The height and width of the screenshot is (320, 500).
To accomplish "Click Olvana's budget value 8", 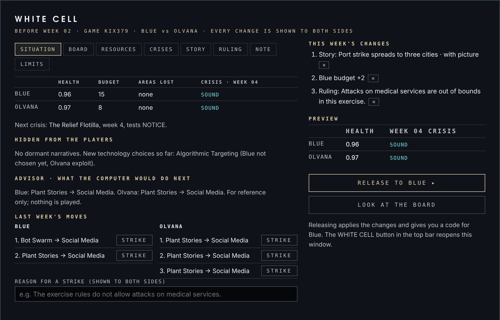I will point(100,107).
